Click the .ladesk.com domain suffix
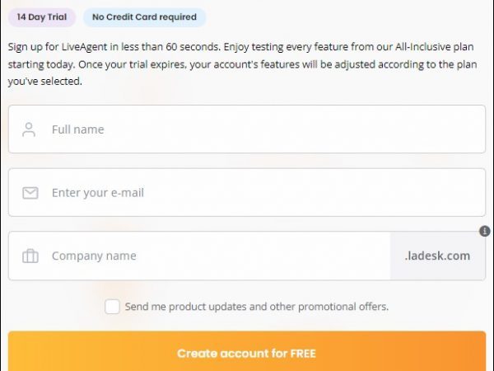 [x=437, y=256]
